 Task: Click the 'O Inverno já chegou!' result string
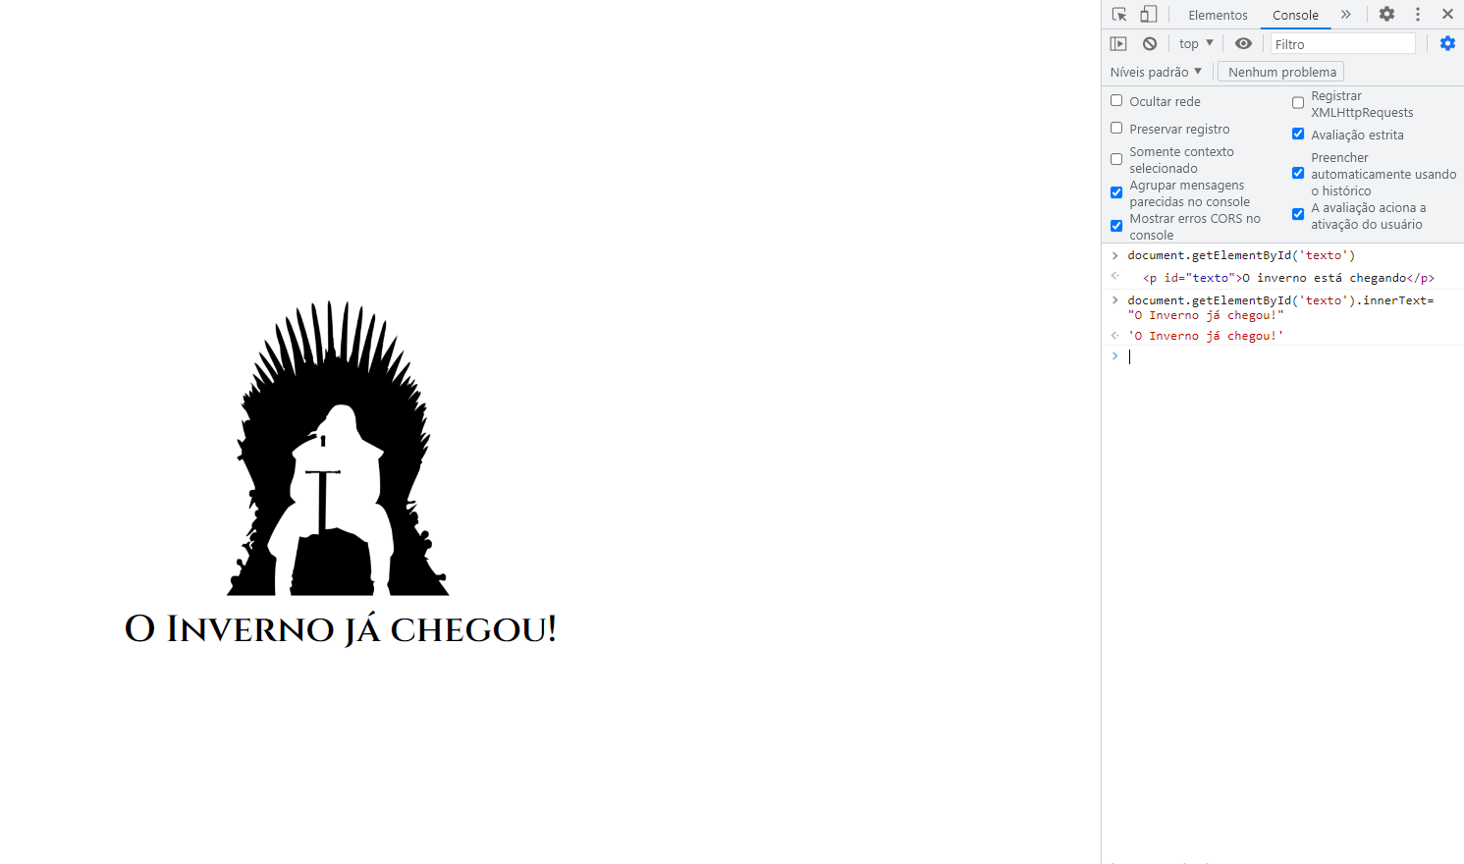[x=1206, y=336]
